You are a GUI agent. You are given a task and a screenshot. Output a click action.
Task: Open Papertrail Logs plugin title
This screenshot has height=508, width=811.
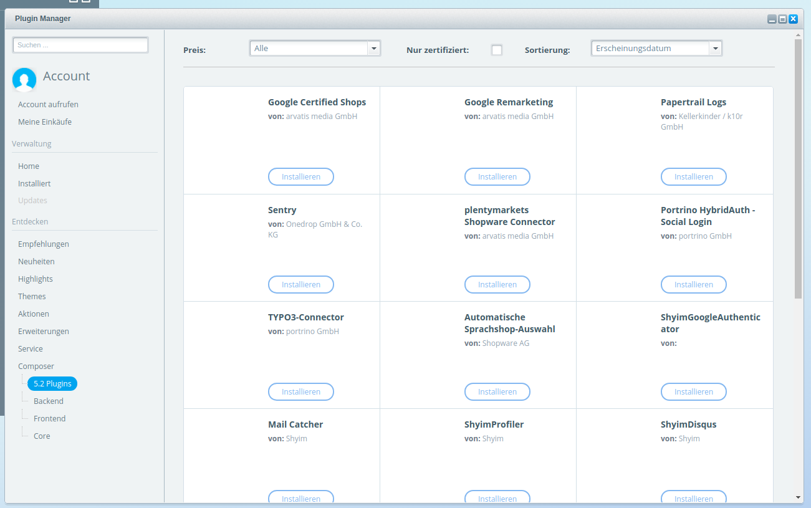click(693, 102)
